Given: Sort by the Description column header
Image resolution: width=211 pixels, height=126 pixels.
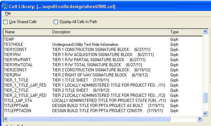Looking at the screenshot, I should (x=110, y=32).
